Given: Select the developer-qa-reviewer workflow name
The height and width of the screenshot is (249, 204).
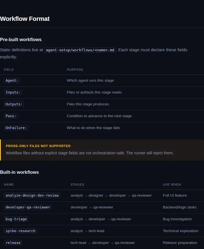Looking at the screenshot, I should pyautogui.click(x=28, y=207).
